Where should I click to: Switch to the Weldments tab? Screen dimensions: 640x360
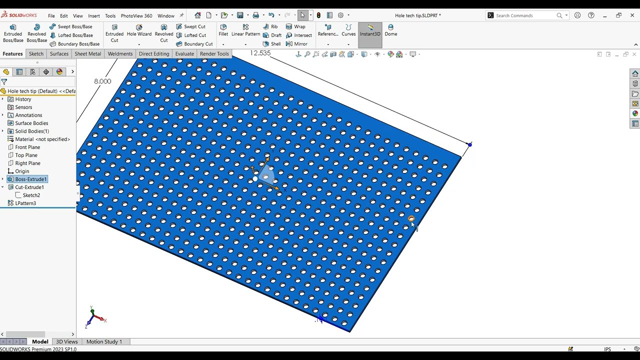(x=120, y=54)
